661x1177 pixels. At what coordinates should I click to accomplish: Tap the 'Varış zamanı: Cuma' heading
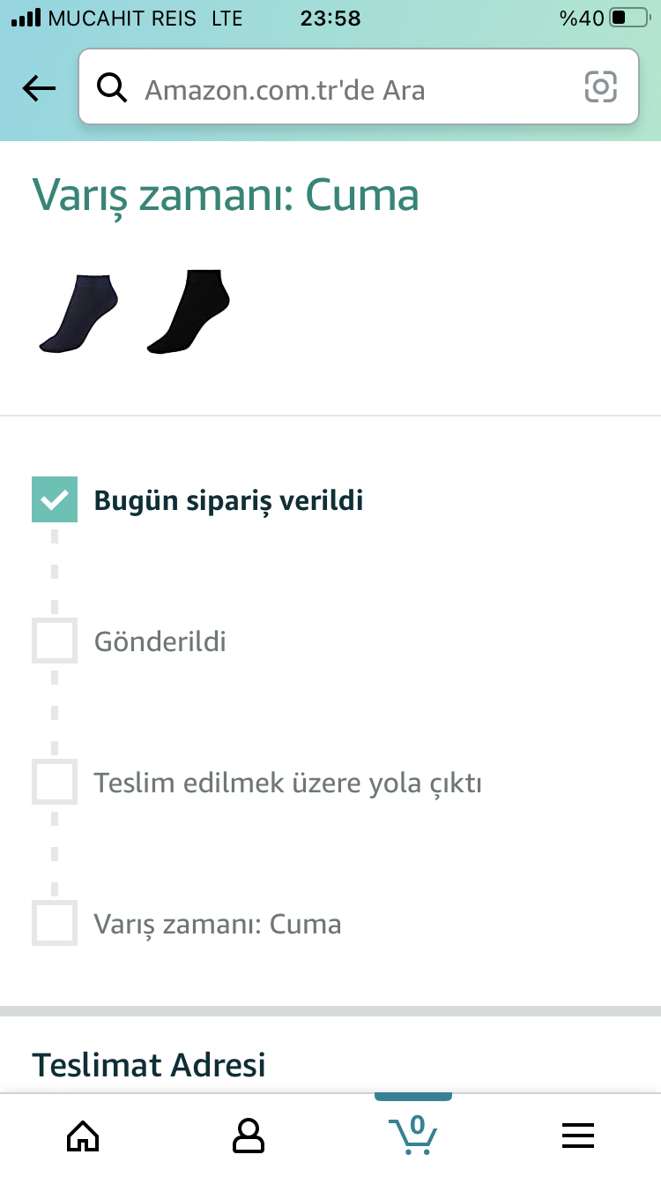coord(226,196)
